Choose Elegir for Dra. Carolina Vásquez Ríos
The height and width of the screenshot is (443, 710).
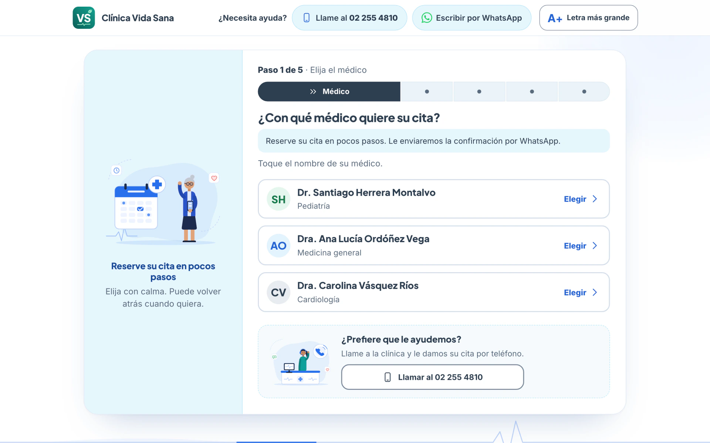click(x=581, y=292)
